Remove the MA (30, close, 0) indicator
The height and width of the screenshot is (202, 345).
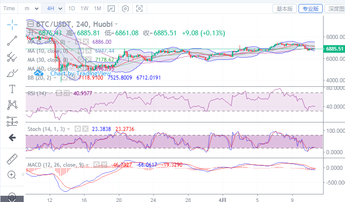(x=88, y=59)
